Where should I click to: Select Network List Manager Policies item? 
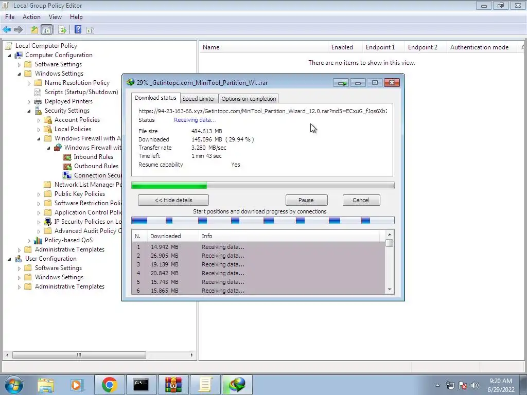pyautogui.click(x=88, y=185)
